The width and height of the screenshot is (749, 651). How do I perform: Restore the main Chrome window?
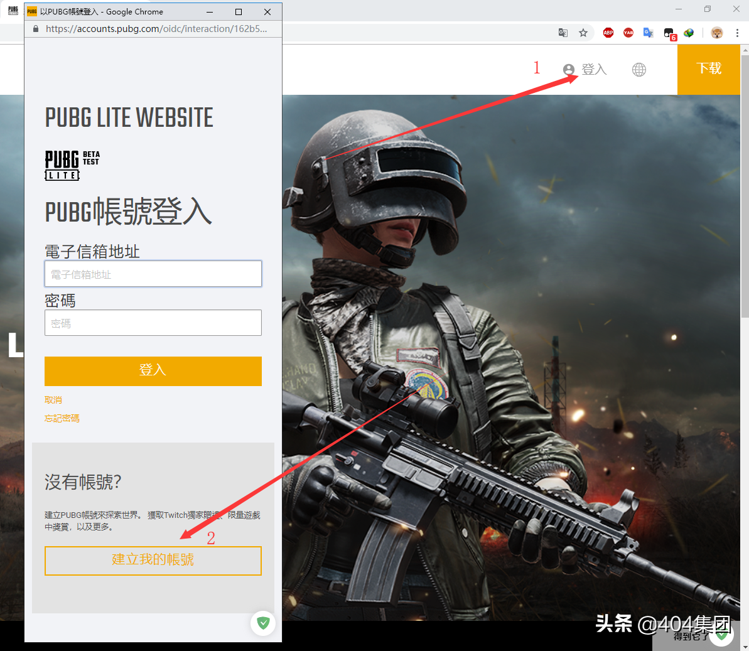pos(708,9)
